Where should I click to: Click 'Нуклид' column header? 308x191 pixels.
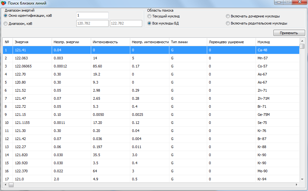point(276,42)
